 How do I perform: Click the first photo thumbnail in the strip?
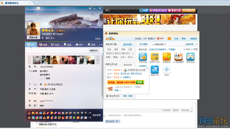[37, 60]
